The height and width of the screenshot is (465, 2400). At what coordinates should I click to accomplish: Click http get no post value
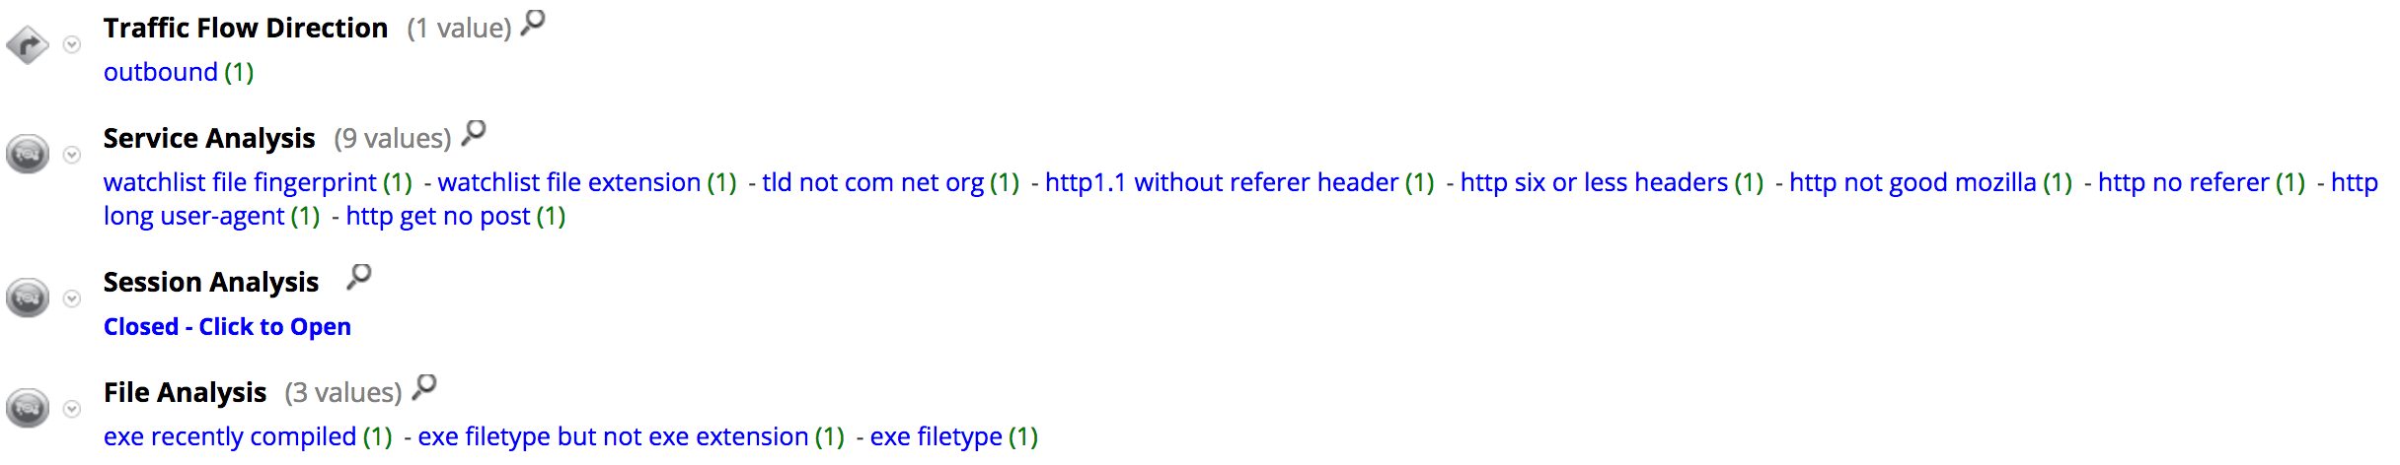[438, 217]
